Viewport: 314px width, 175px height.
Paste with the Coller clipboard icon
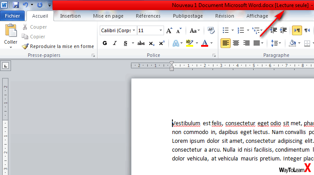11,30
